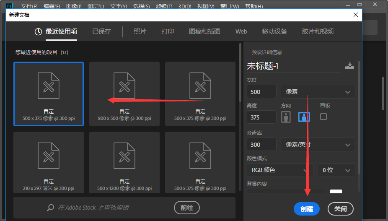This screenshot has height=221, width=388.
Task: Select landscape orientation icon
Action: point(304,117)
